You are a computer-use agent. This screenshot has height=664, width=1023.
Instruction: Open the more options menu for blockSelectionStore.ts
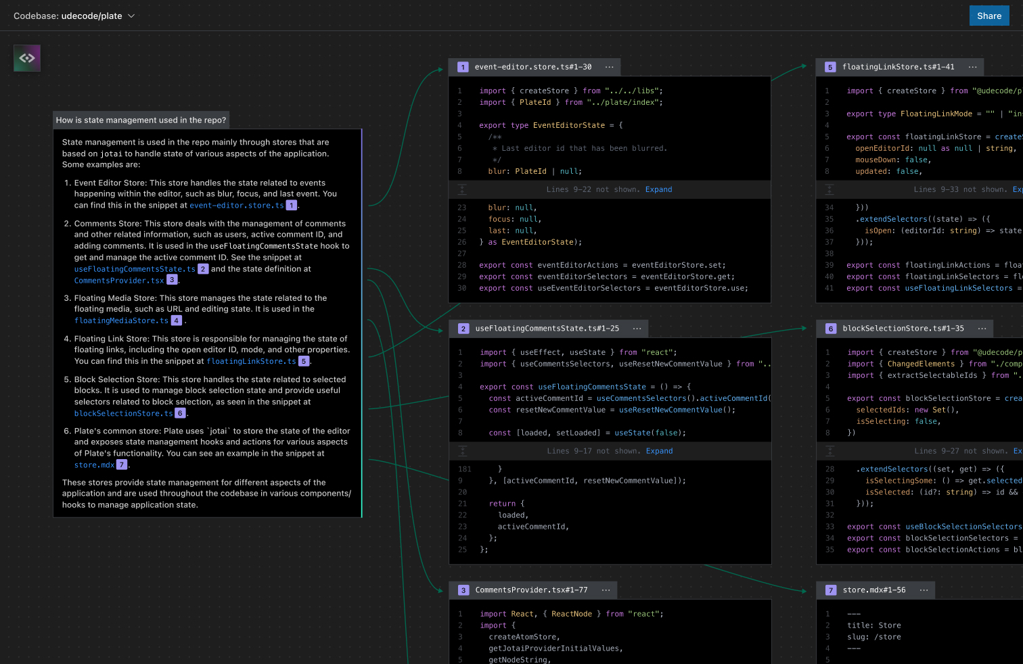[x=982, y=329]
